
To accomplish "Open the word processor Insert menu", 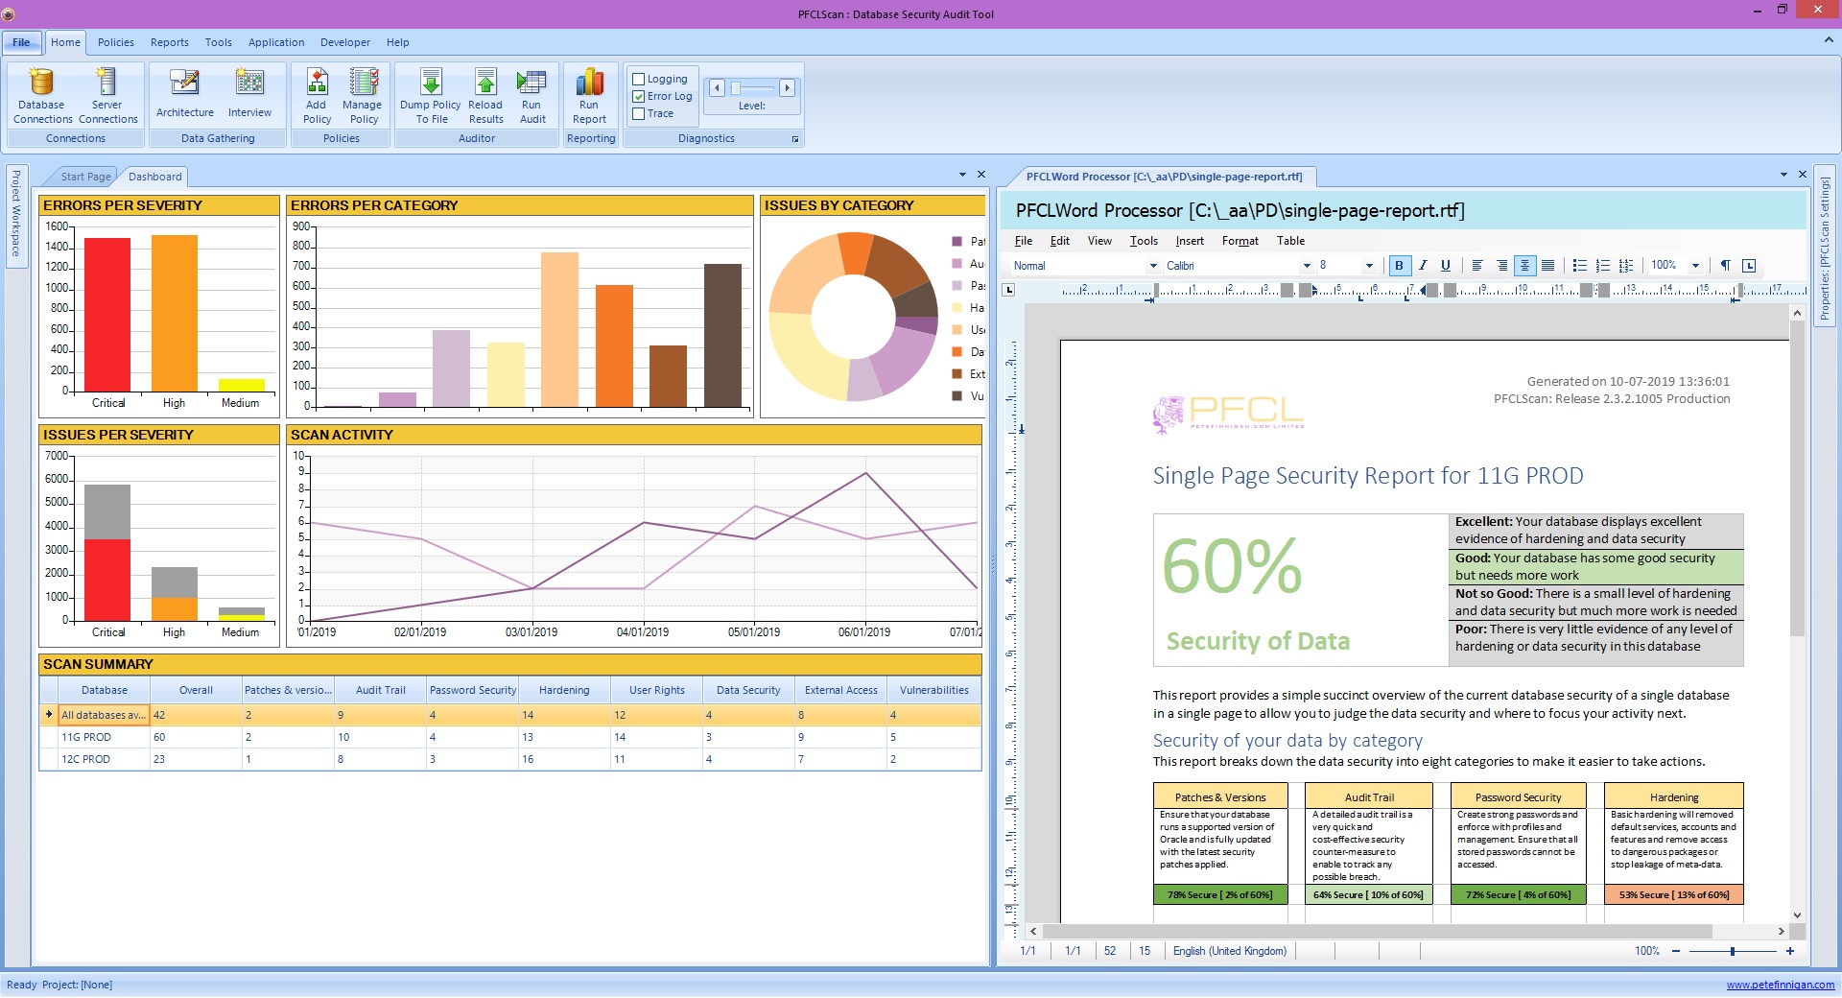I will tap(1190, 241).
